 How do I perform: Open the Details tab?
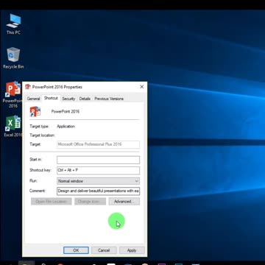[85, 99]
